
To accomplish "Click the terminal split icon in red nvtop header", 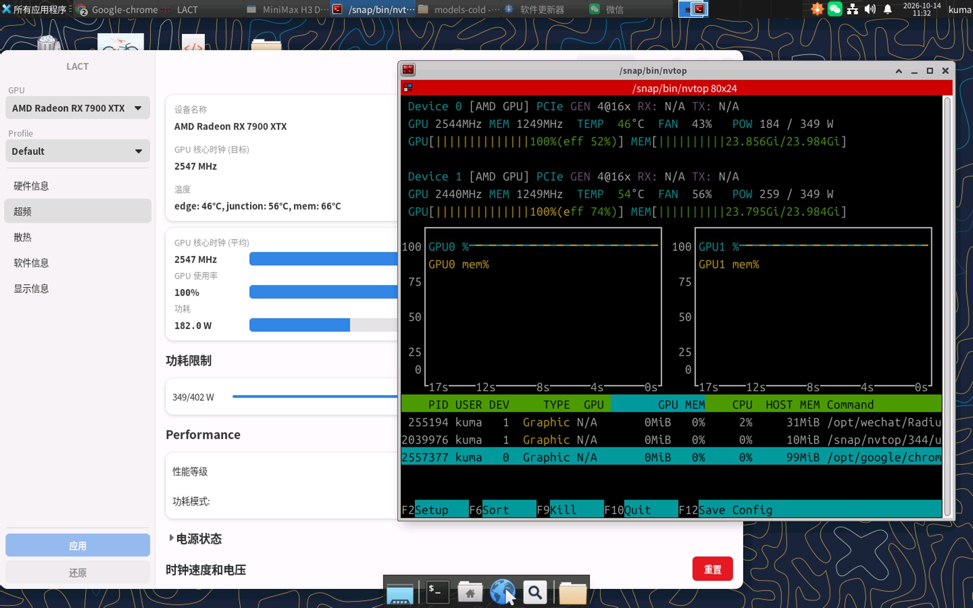I will click(x=408, y=87).
